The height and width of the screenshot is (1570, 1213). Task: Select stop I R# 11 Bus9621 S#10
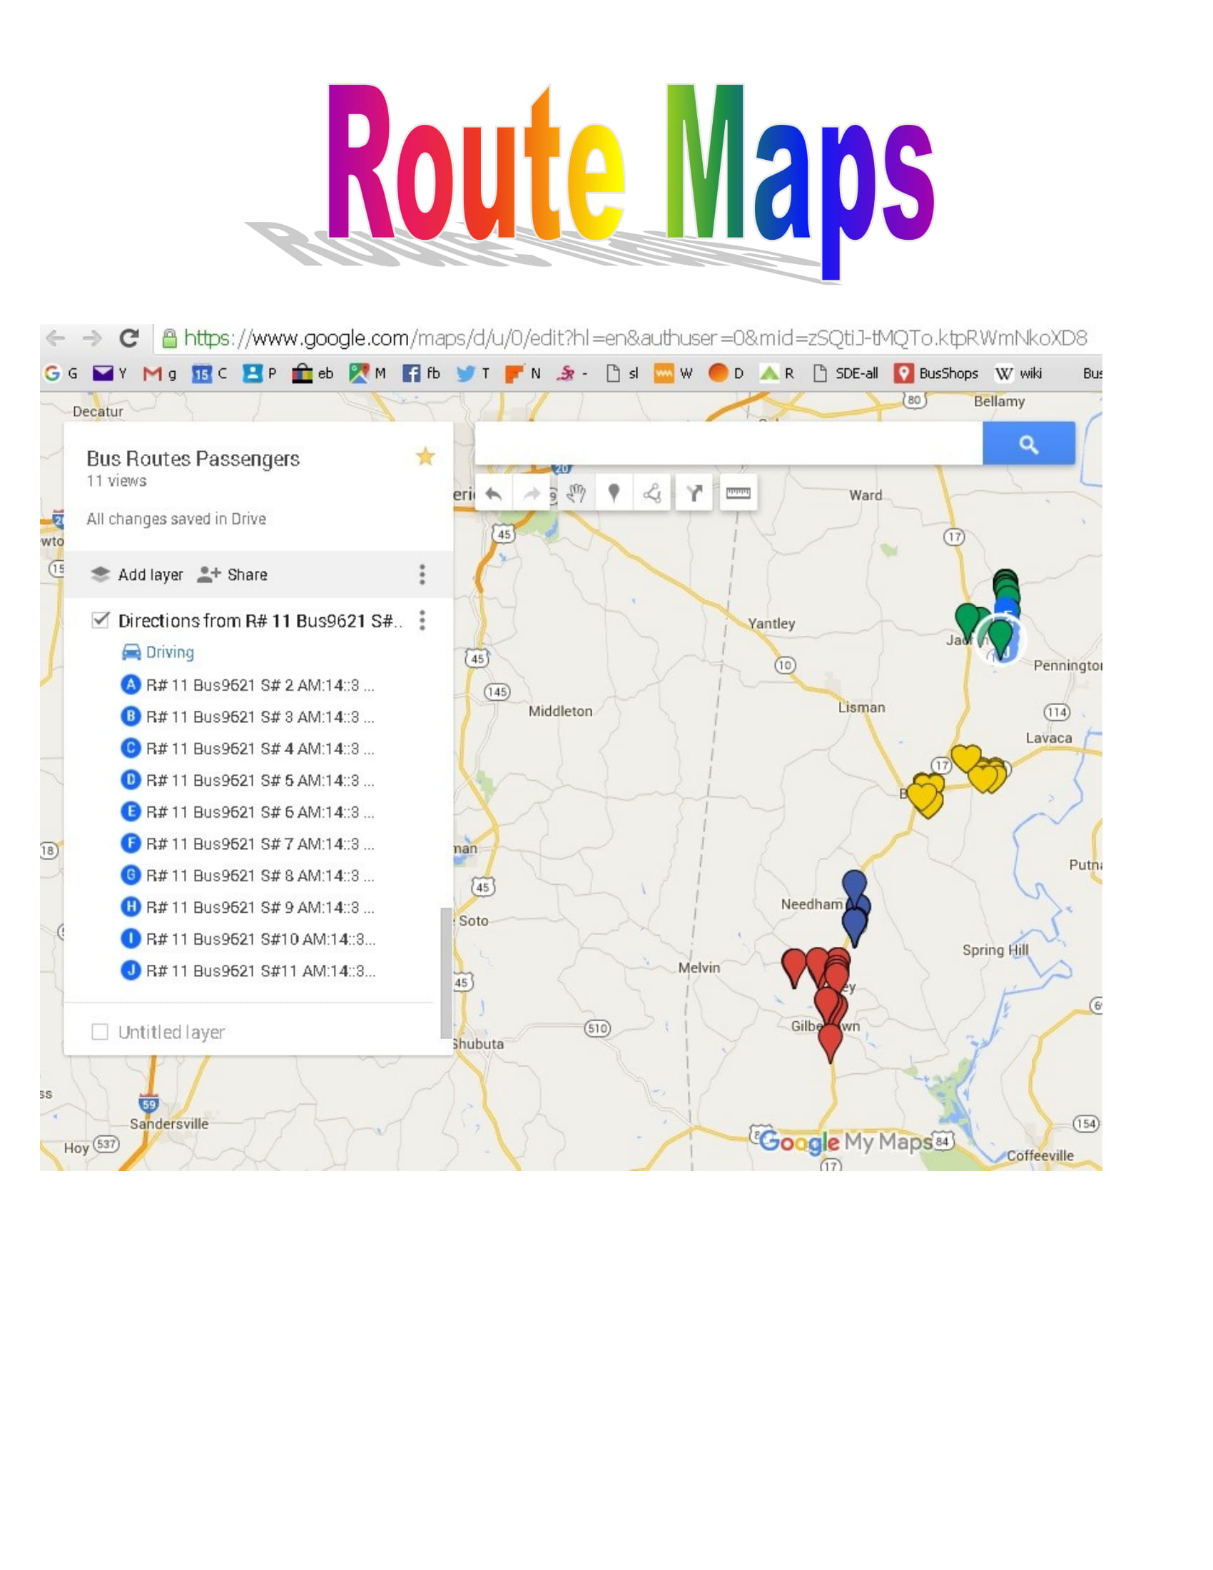pyautogui.click(x=248, y=939)
